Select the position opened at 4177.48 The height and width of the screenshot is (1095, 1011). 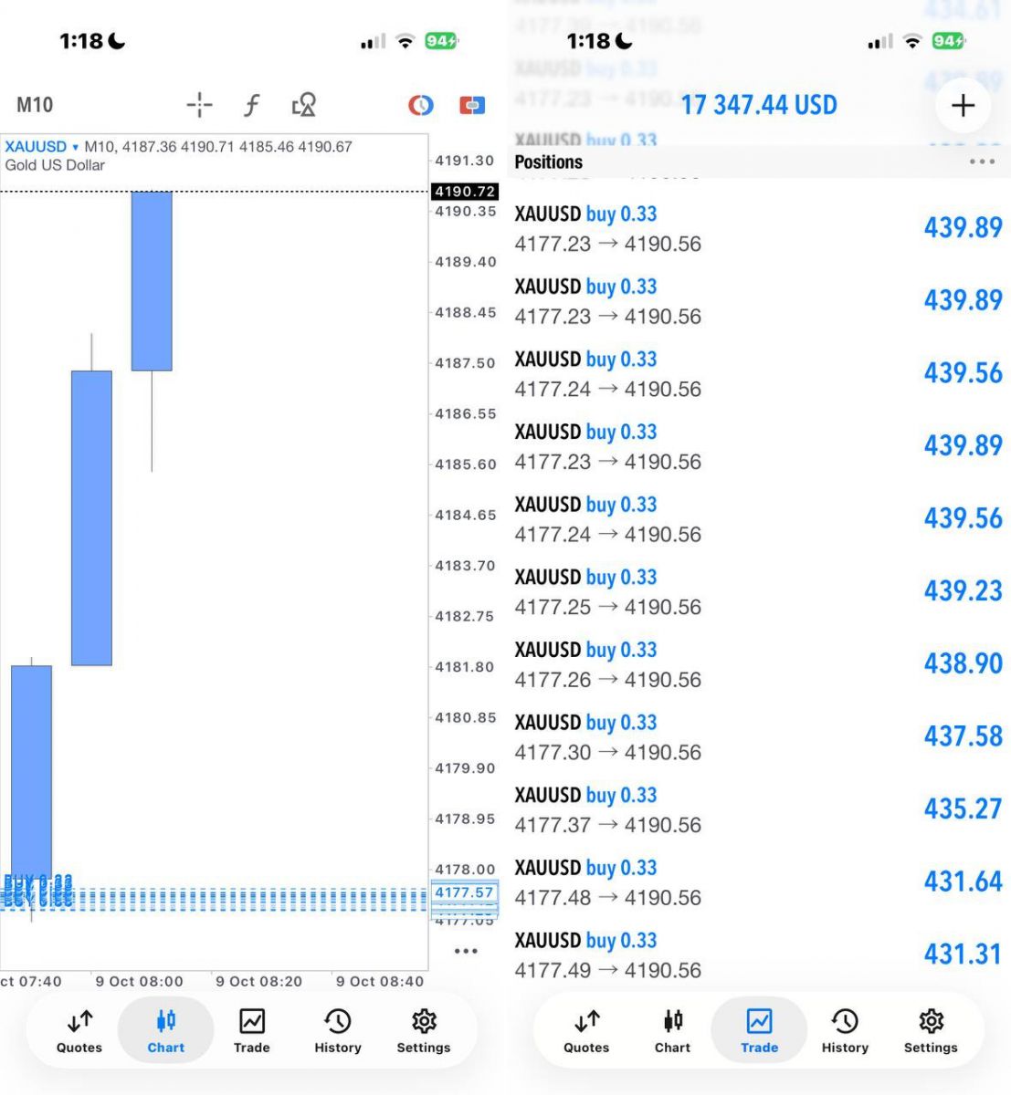759,882
